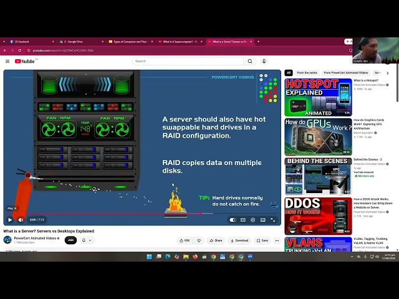
Task: Open Windows Start menu
Action: point(150,257)
